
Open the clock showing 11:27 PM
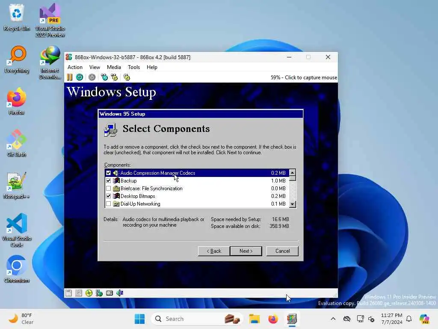point(392,319)
